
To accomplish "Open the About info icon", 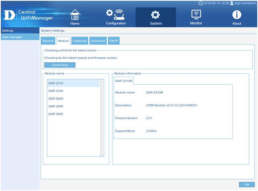I will (x=237, y=15).
